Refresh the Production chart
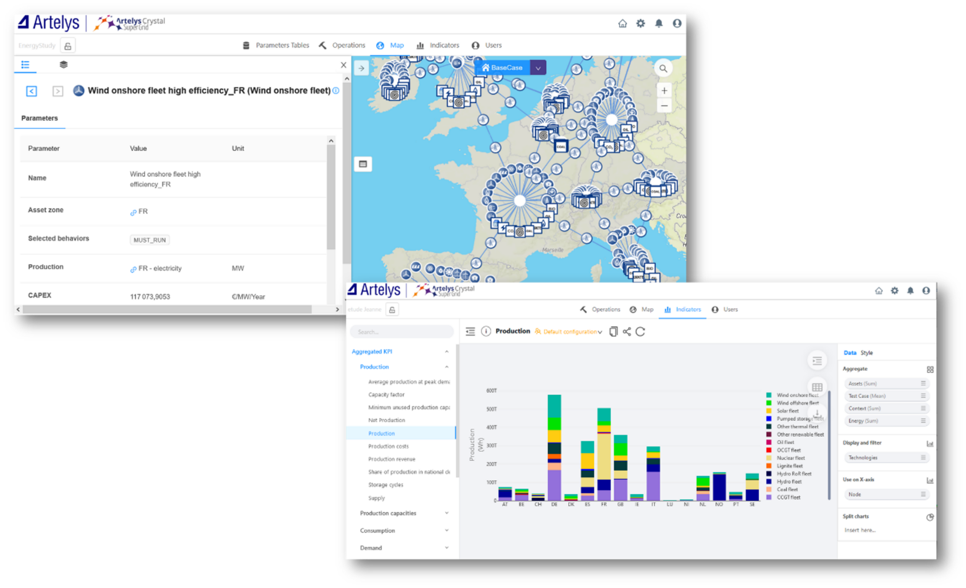This screenshot has height=588, width=966. [640, 331]
